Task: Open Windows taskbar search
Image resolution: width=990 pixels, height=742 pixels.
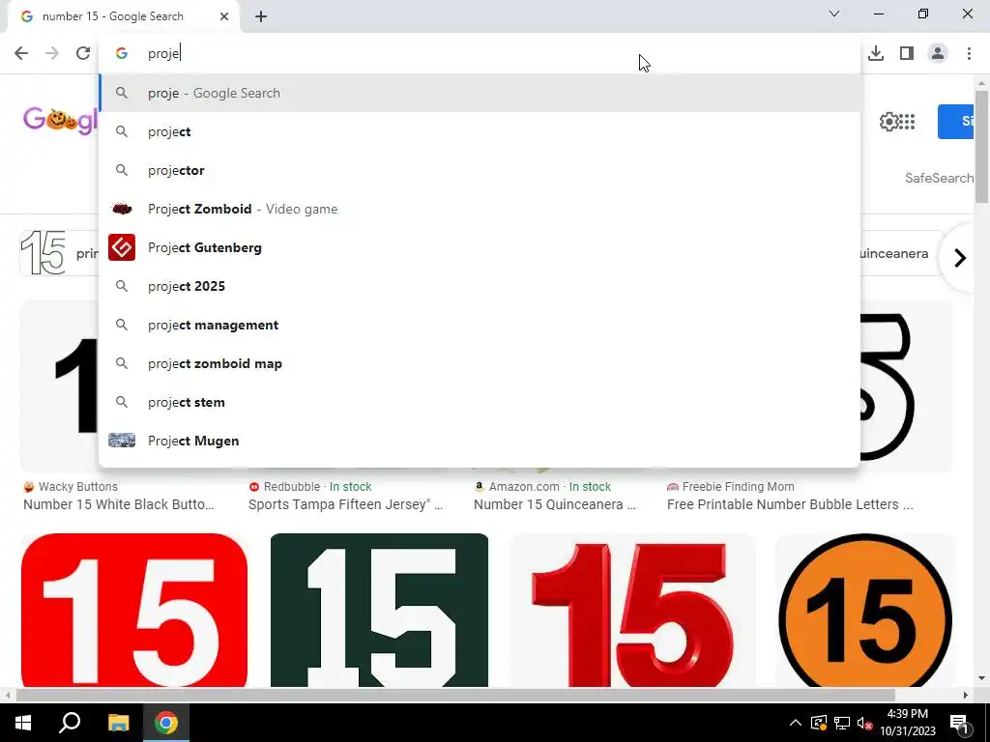Action: point(70,723)
